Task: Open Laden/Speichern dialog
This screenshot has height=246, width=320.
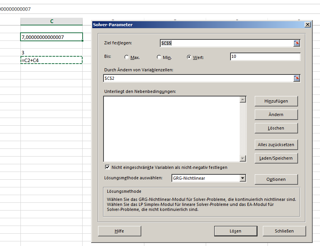Action: [x=276, y=158]
